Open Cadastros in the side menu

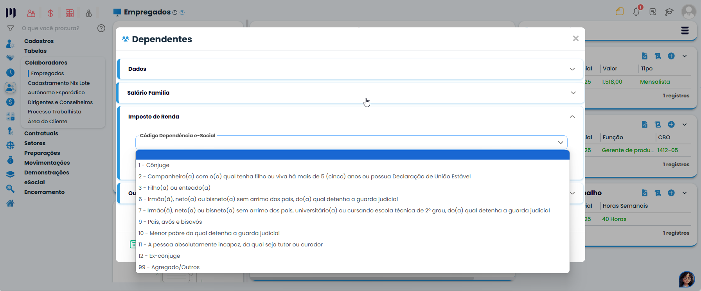coord(39,41)
